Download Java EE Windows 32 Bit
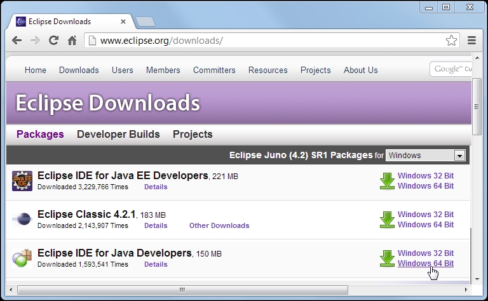Image resolution: width=488 pixels, height=301 pixels. pyautogui.click(x=426, y=176)
